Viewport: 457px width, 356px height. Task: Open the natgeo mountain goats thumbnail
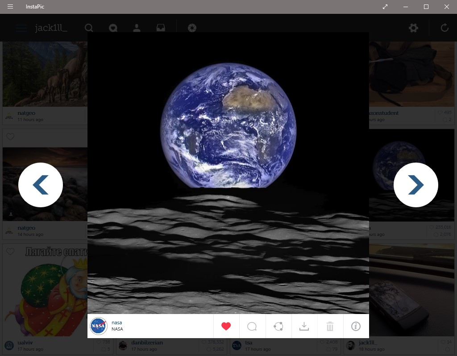[45, 74]
